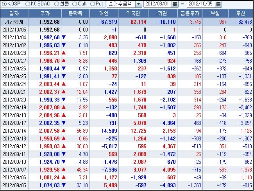Click the down arrow beside 1,980.44
Viewport: 254px width, 191px height.
pos(64,68)
